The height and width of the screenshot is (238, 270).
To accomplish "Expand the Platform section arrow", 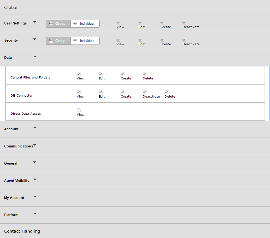I will [35, 214].
